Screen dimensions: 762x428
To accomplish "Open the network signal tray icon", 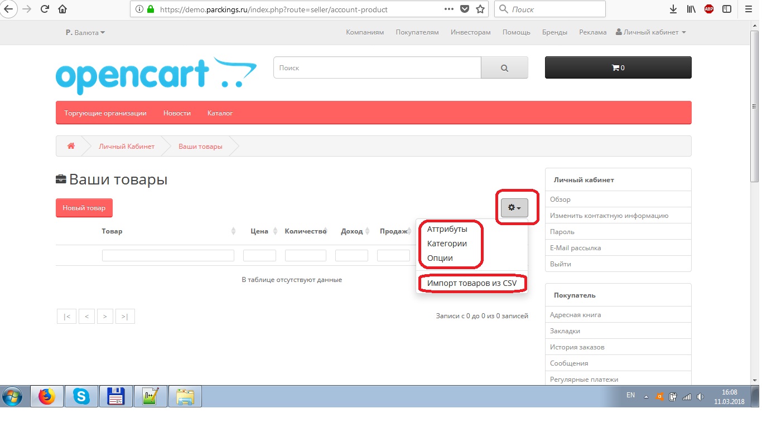I will pos(687,397).
